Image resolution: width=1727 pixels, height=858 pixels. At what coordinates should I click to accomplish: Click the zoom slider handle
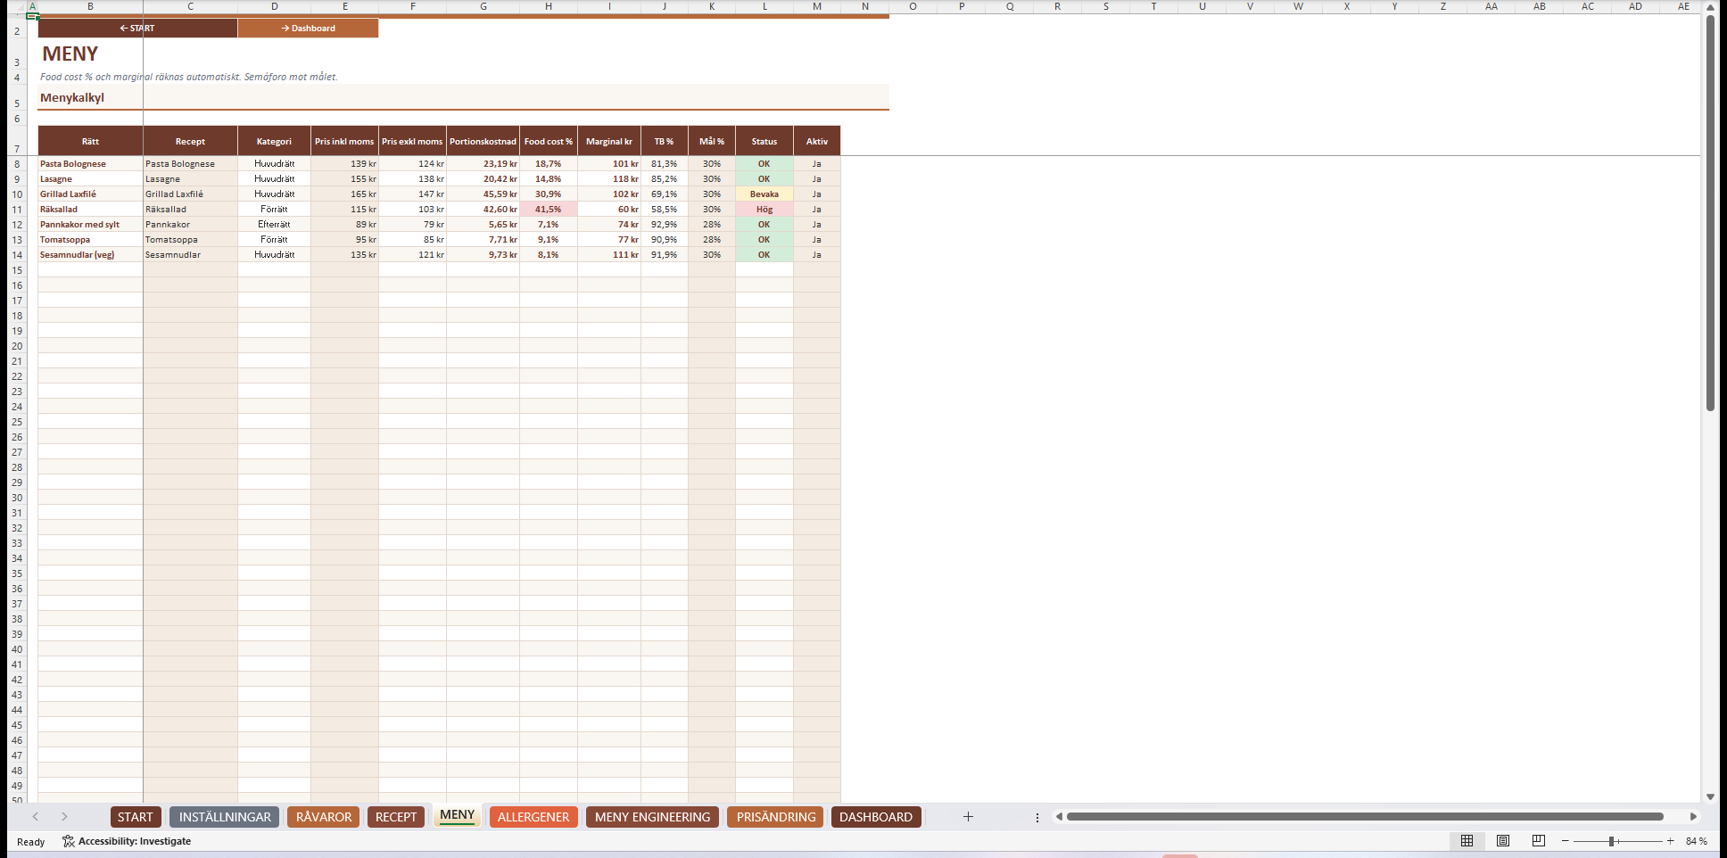(1612, 841)
